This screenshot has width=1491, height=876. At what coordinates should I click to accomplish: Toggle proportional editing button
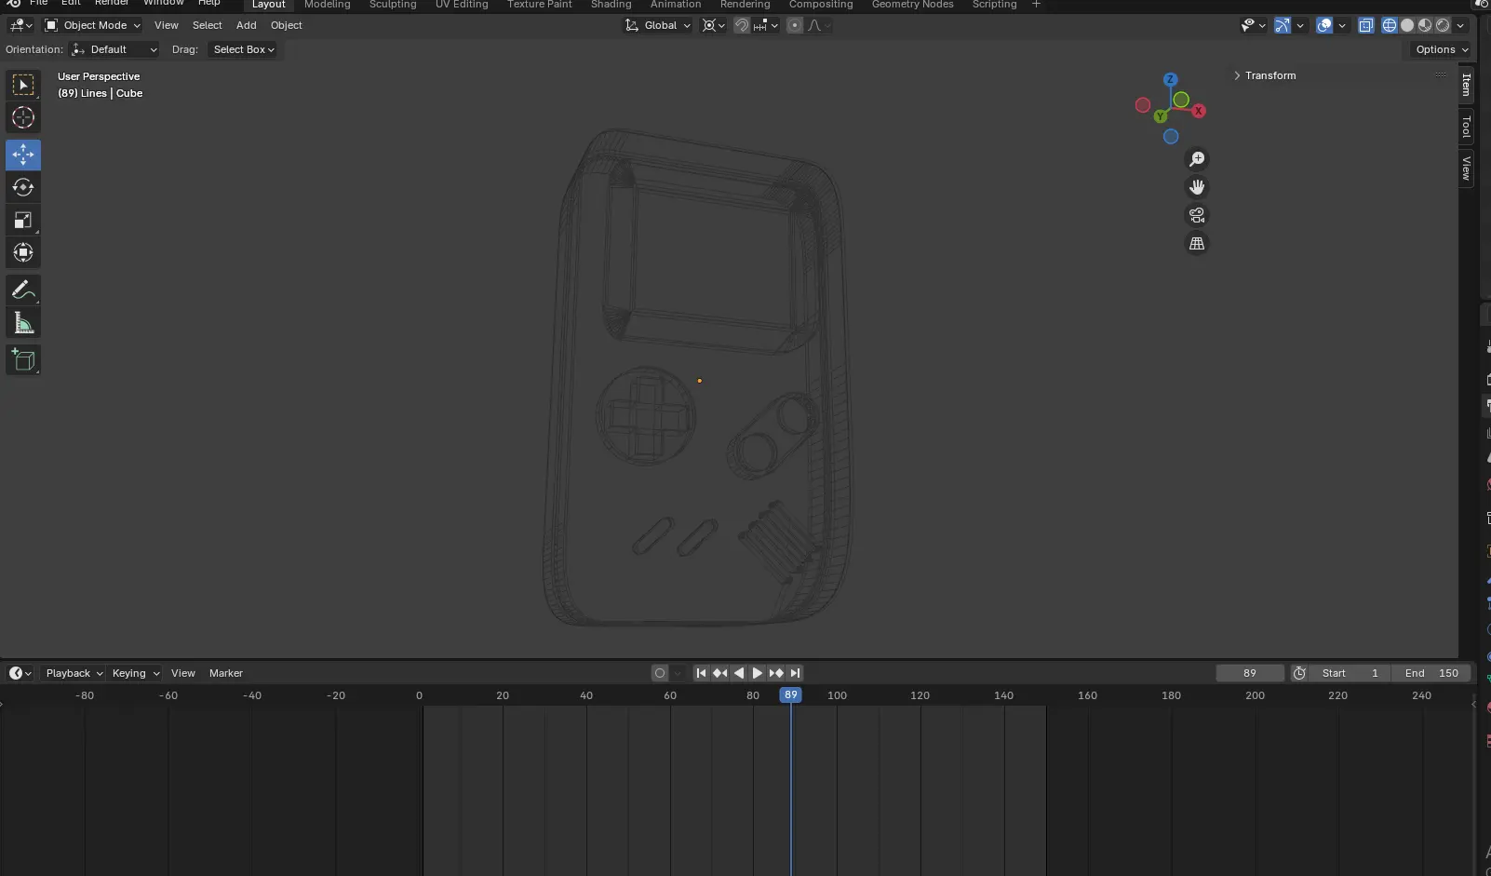point(794,25)
